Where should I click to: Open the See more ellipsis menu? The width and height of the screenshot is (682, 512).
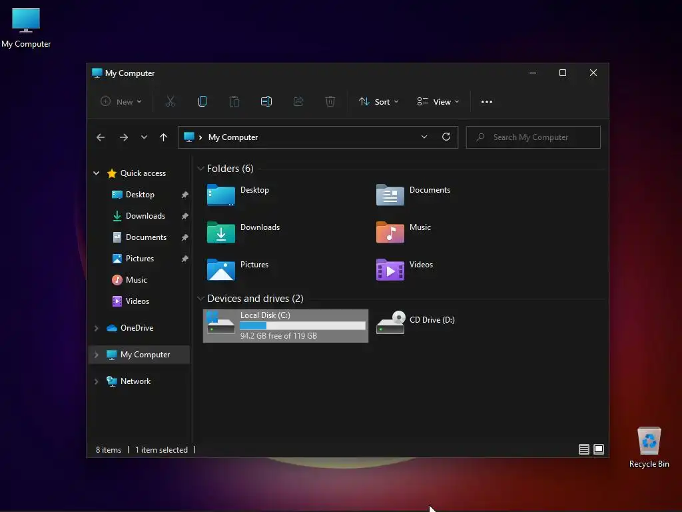(x=487, y=101)
